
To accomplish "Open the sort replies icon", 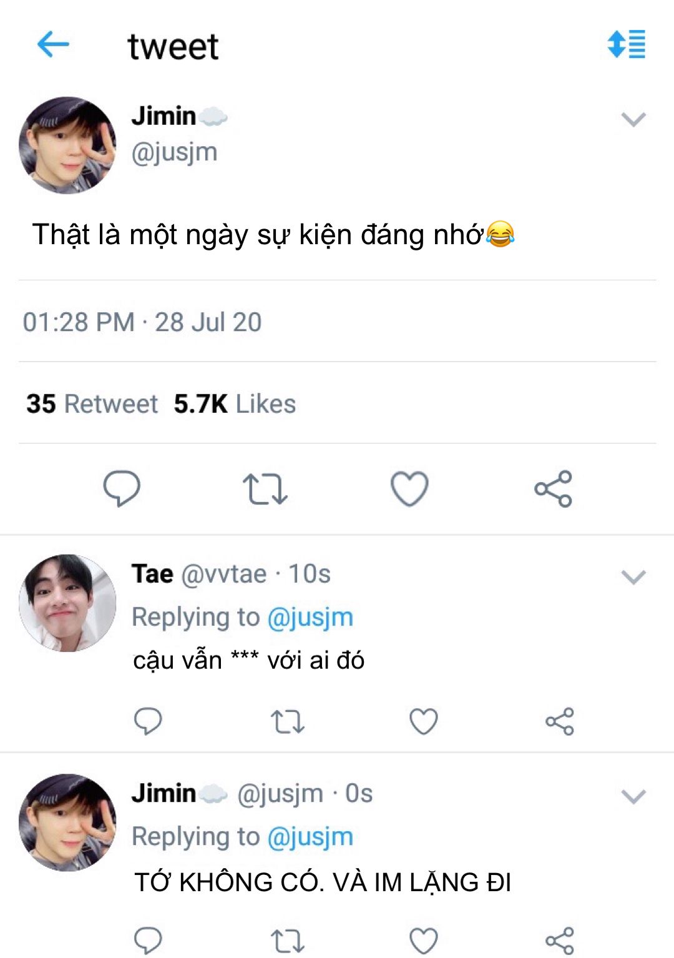I will pyautogui.click(x=627, y=44).
